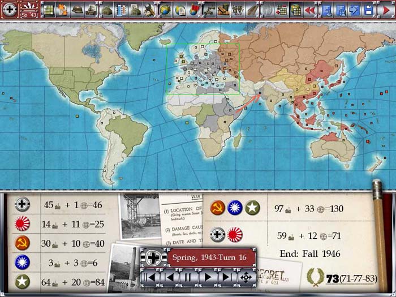The height and width of the screenshot is (297, 396).
Task: Open the green grid map toolbar icon
Action: [x=48, y=10]
